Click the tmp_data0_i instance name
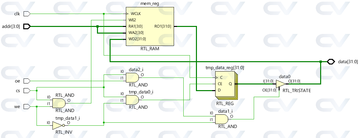The width and height of the screenshot is (360, 138). pos(141,92)
